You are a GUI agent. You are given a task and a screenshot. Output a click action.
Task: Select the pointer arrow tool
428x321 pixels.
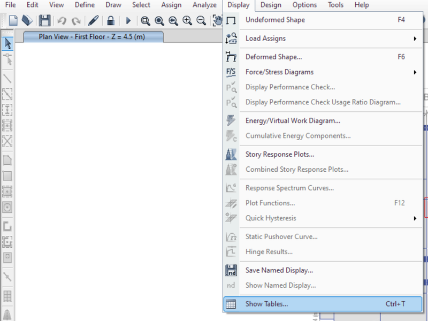[x=7, y=44]
